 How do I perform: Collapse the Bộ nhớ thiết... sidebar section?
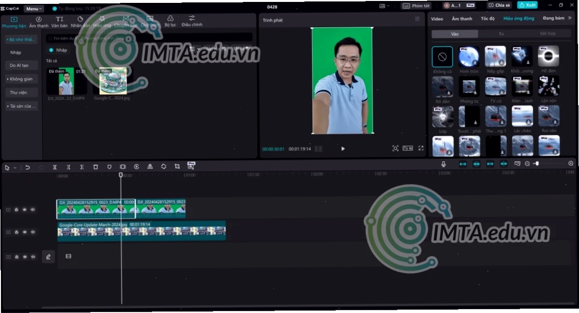tap(21, 39)
